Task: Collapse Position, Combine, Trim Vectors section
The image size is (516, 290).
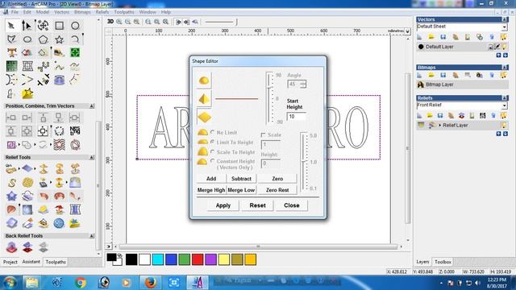Action: click(92, 106)
